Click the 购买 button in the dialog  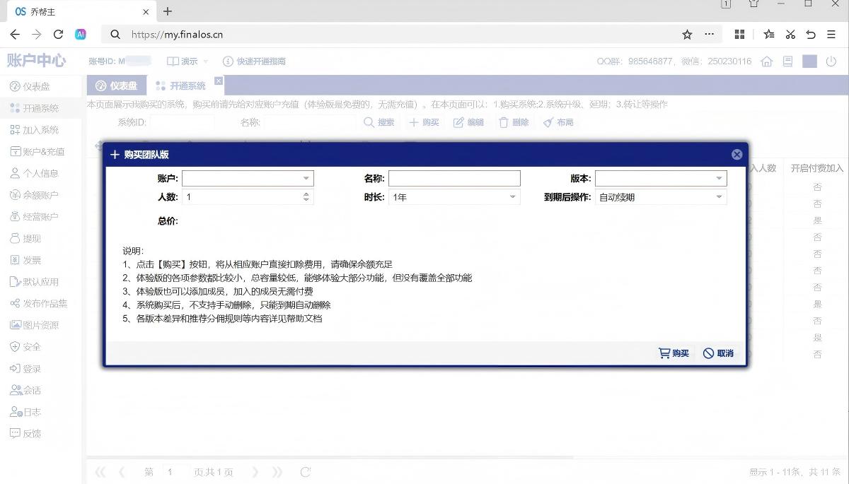(x=674, y=353)
